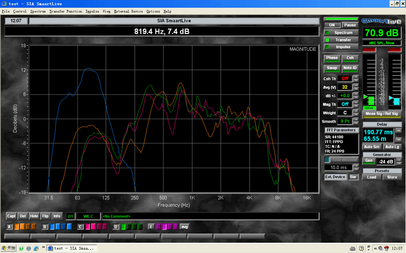Click the red clip indicator above the reference meter
This screenshot has height=253, width=406.
(x=395, y=50)
